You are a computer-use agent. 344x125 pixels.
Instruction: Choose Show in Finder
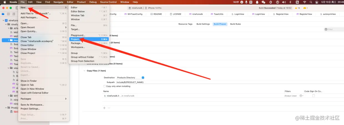[x=44, y=81]
